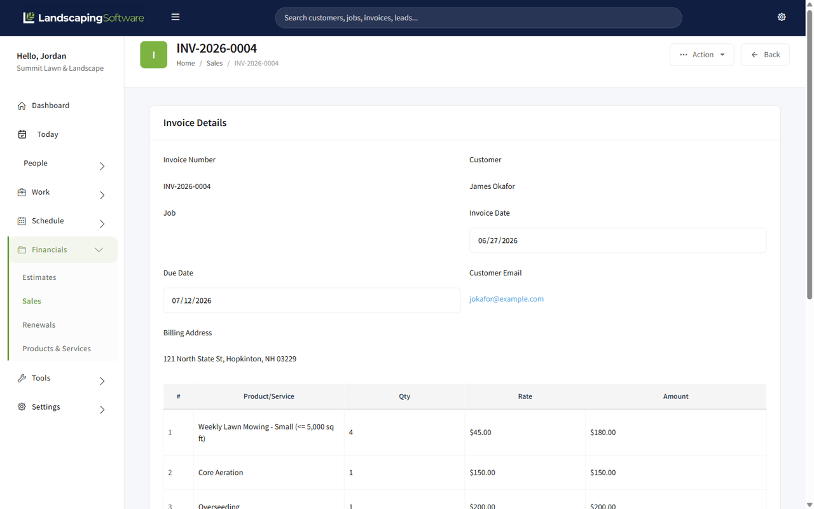Open Today in sidebar
Screen dimensions: 814x509
point(48,134)
